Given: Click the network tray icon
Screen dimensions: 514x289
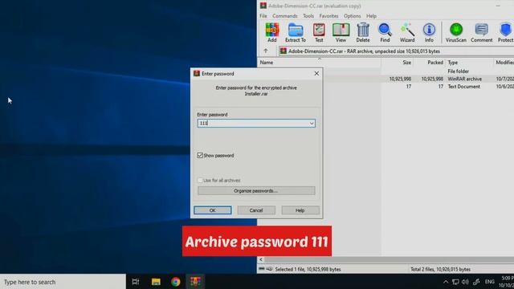Looking at the screenshot, I should pos(455,282).
